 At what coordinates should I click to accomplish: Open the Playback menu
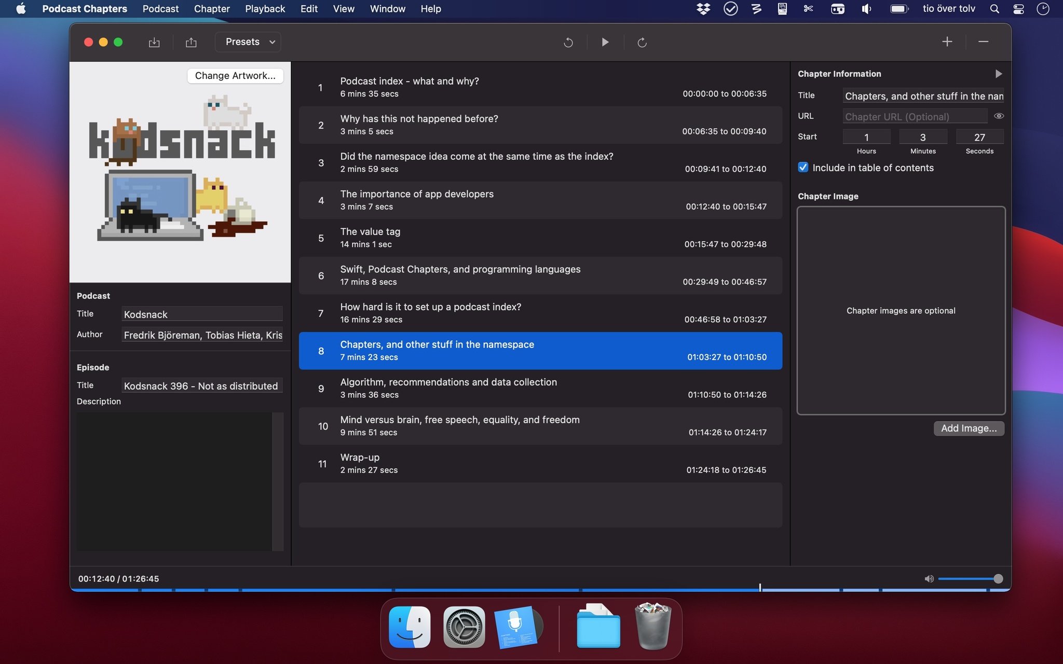pyautogui.click(x=265, y=9)
